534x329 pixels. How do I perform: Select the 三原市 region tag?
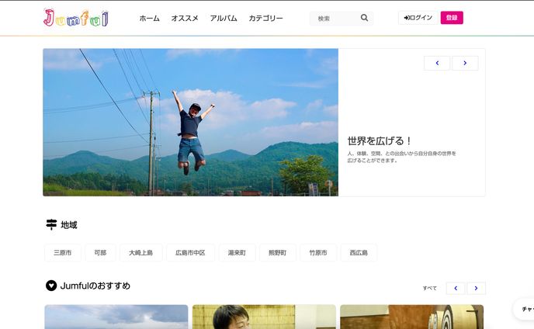pos(63,253)
